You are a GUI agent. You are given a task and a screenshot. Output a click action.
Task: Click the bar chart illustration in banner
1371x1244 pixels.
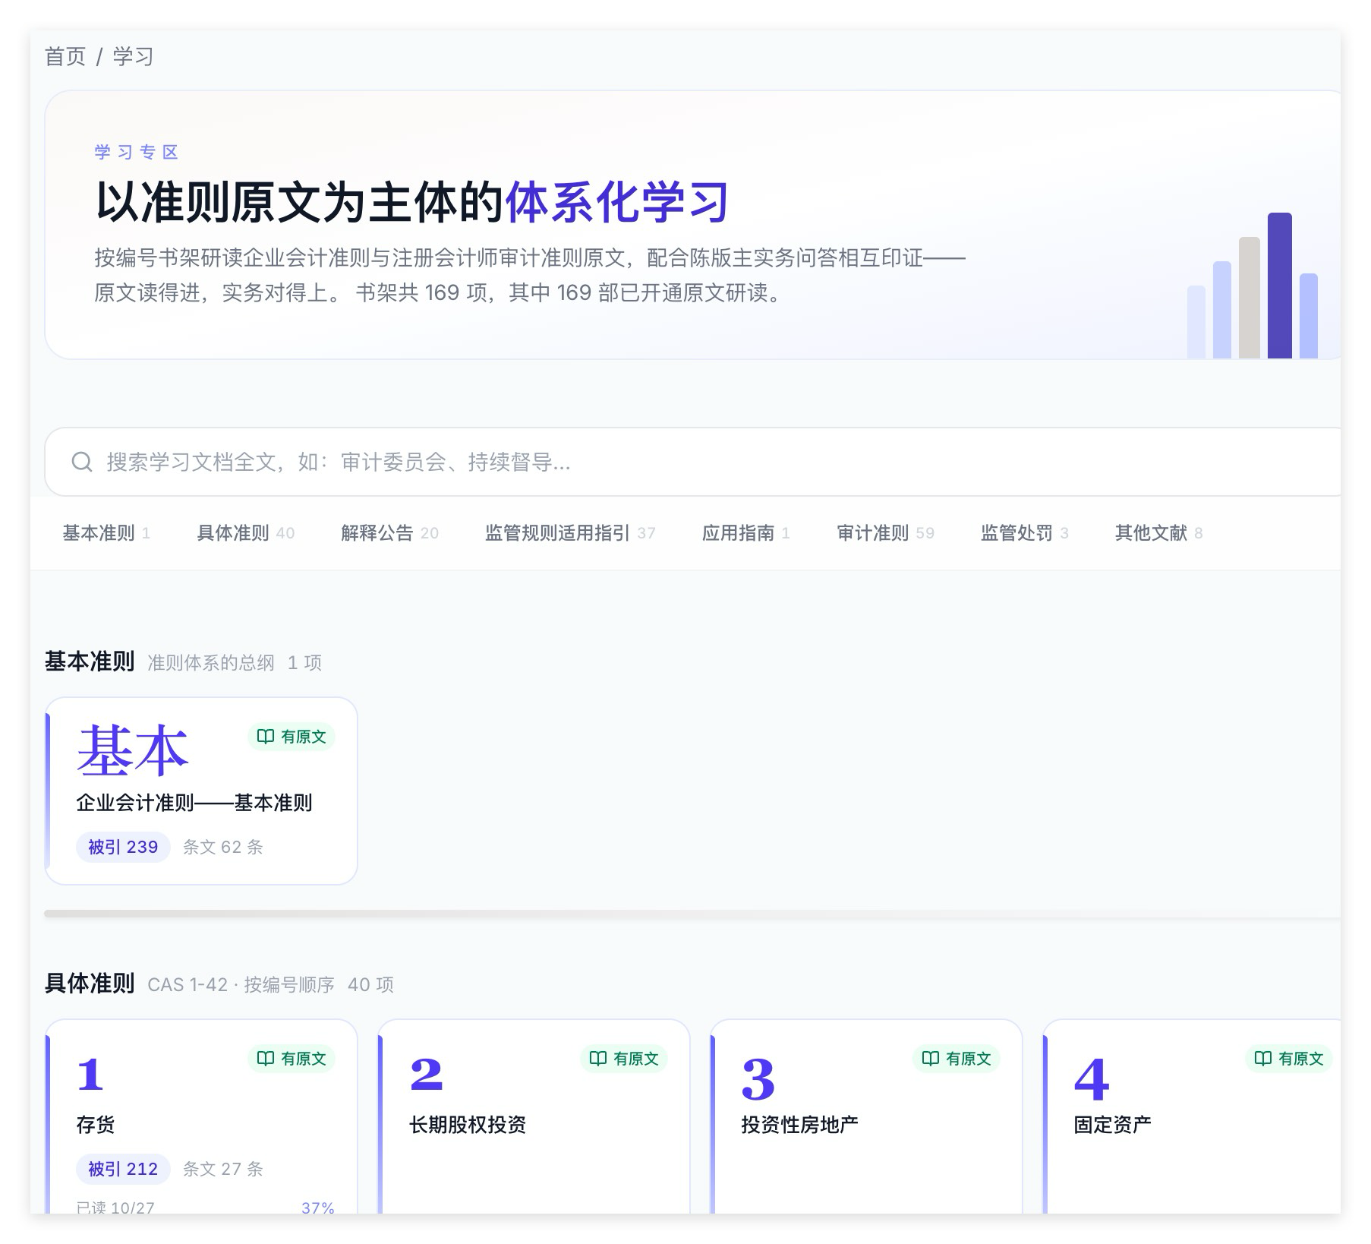tap(1253, 286)
